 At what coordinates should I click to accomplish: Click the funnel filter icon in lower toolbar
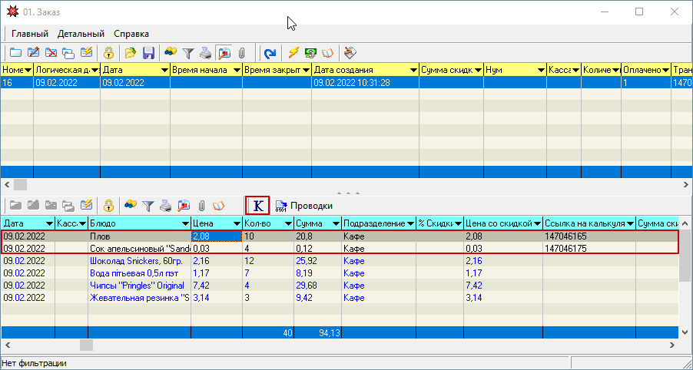point(148,206)
